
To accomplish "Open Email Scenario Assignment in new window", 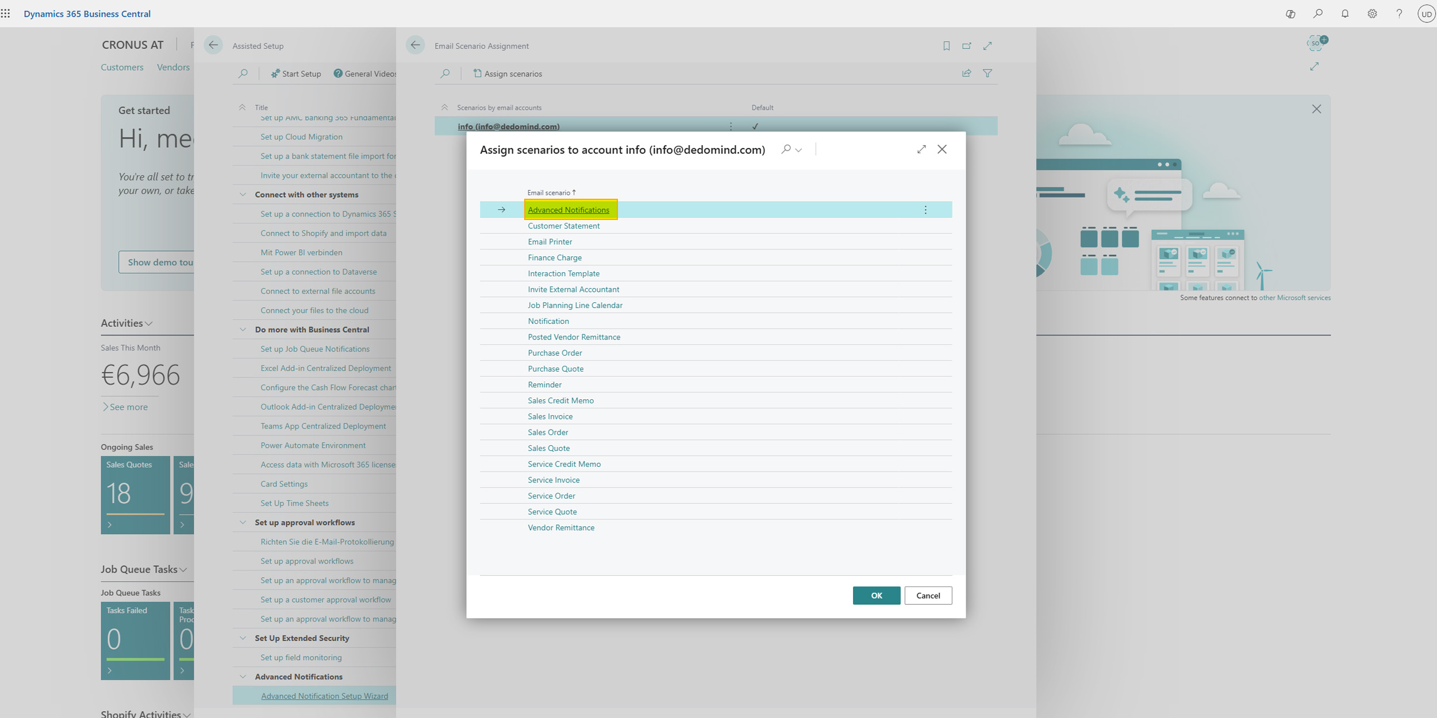I will pos(967,45).
